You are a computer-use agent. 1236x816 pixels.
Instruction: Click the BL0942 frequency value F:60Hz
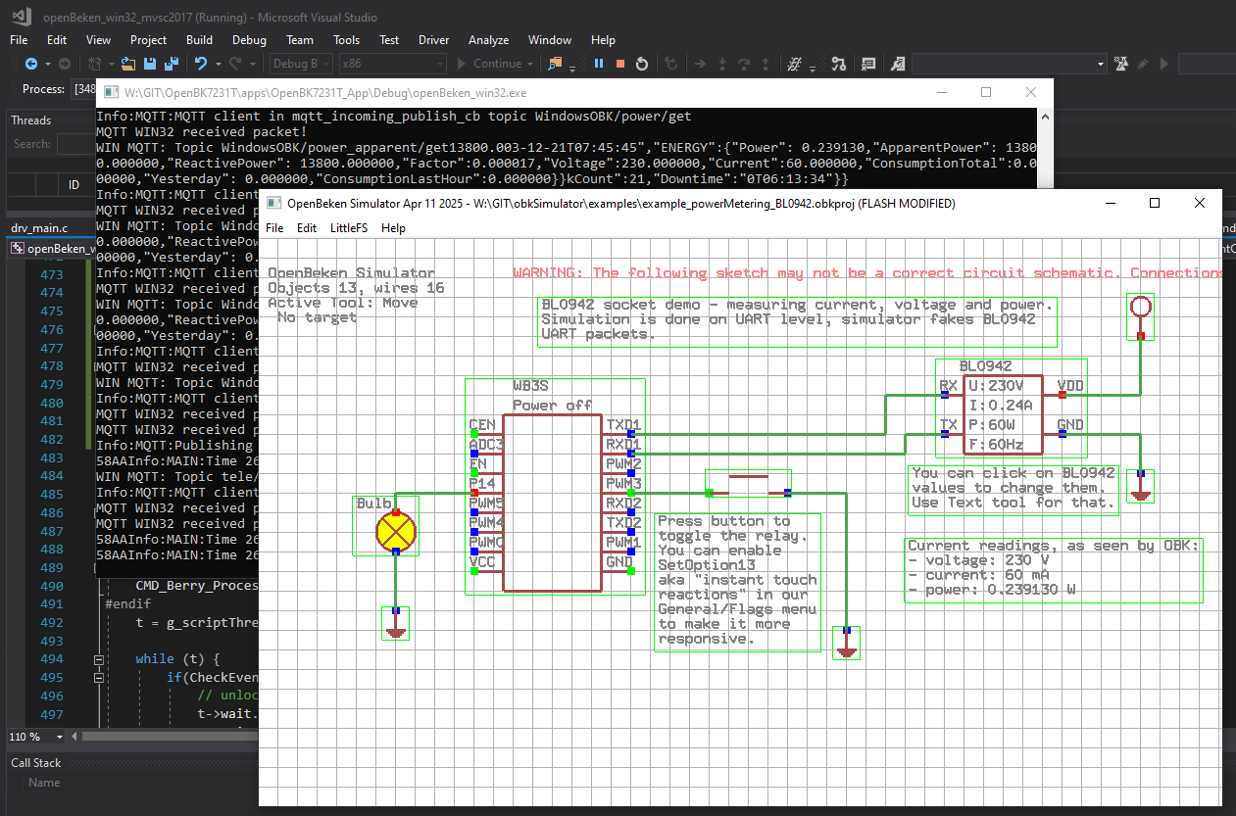[996, 445]
